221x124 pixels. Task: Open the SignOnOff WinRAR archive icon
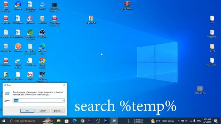pyautogui.click(x=127, y=6)
